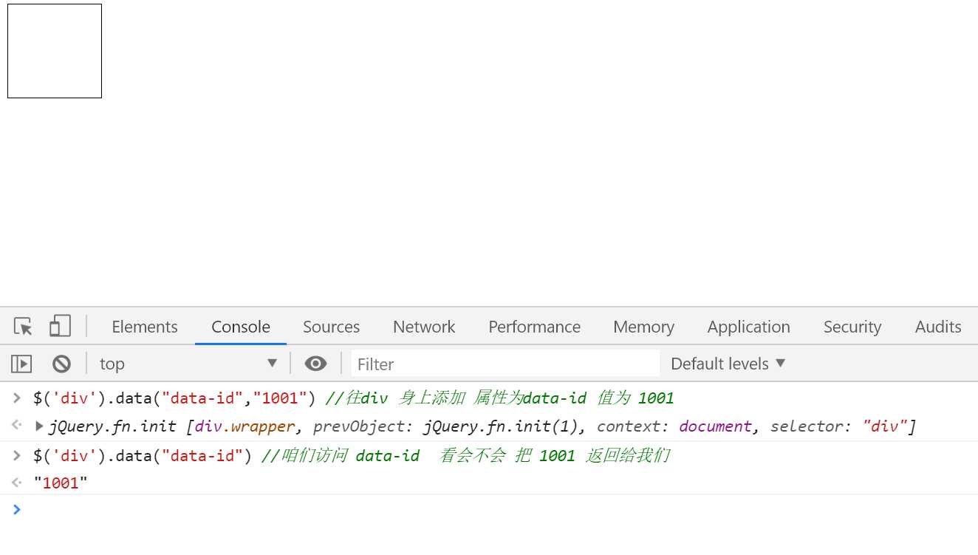The width and height of the screenshot is (978, 555).
Task: Clear the console with the ban icon
Action: pos(61,364)
